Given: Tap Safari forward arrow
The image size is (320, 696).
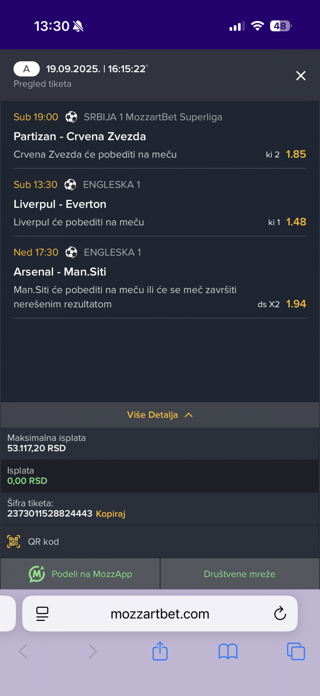Looking at the screenshot, I should tap(93, 651).
